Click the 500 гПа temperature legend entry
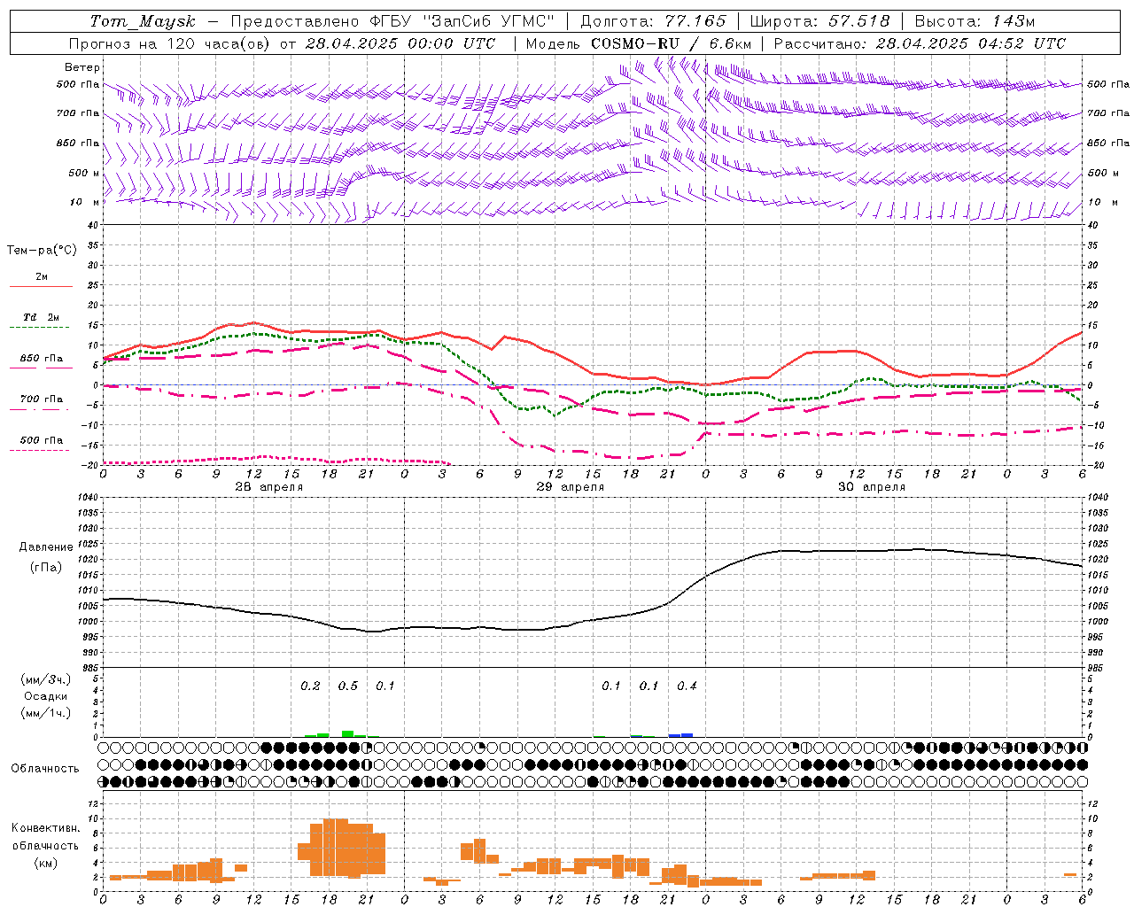Screen dimensions: 1134x907 pos(42,440)
